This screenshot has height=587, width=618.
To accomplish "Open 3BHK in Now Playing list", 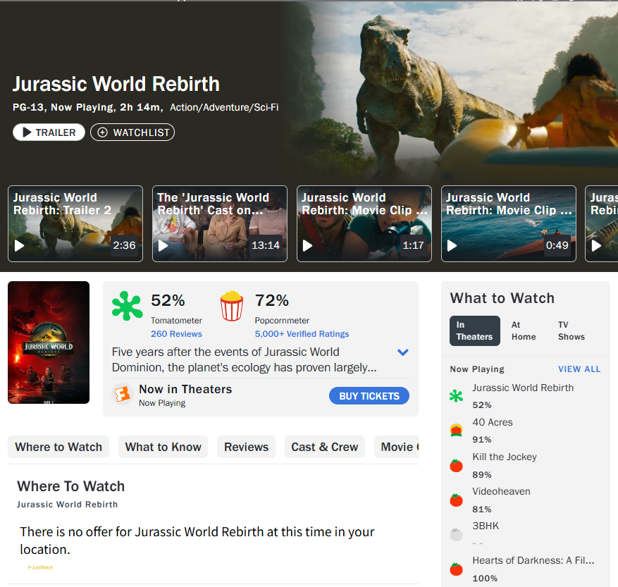I will (486, 526).
